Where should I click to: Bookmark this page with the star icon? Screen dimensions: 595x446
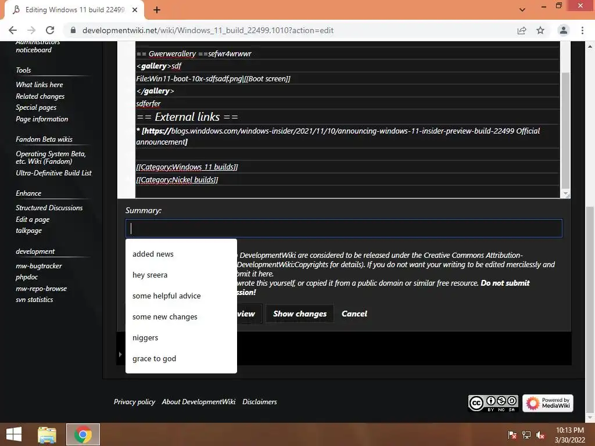[x=540, y=30]
